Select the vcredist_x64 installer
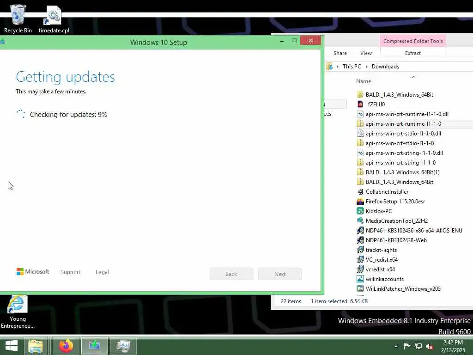The width and height of the screenshot is (473, 355). point(380,269)
